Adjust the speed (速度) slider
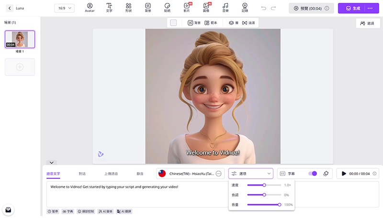Image resolution: width=383 pixels, height=218 pixels. [x=264, y=185]
